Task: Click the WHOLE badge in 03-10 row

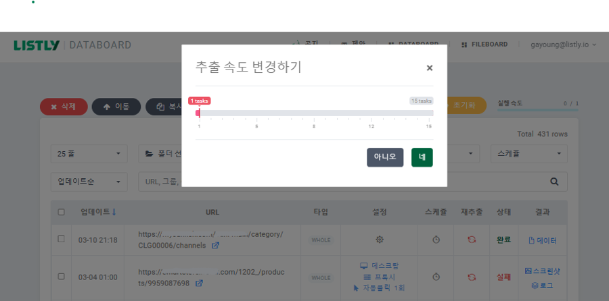Action: 321,240
